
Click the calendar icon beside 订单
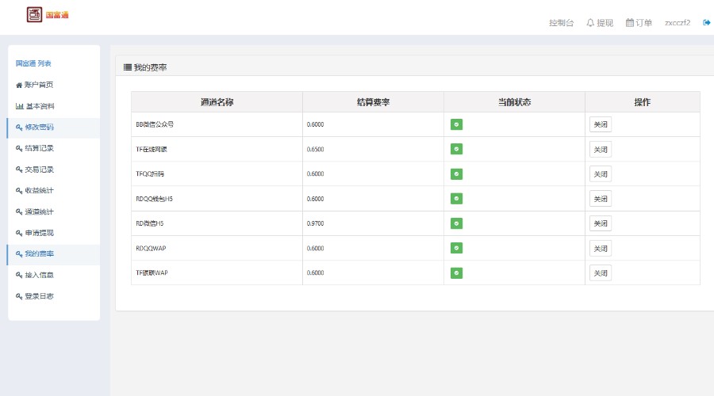[630, 23]
